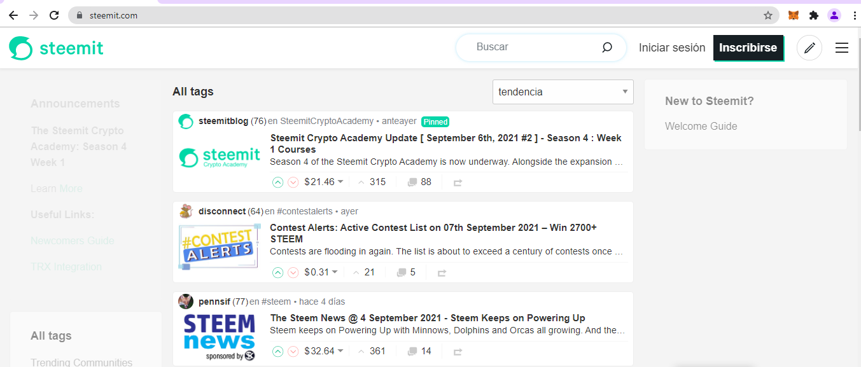Image resolution: width=861 pixels, height=367 pixels.
Task: Click steemitblog author avatar
Action: tap(186, 121)
